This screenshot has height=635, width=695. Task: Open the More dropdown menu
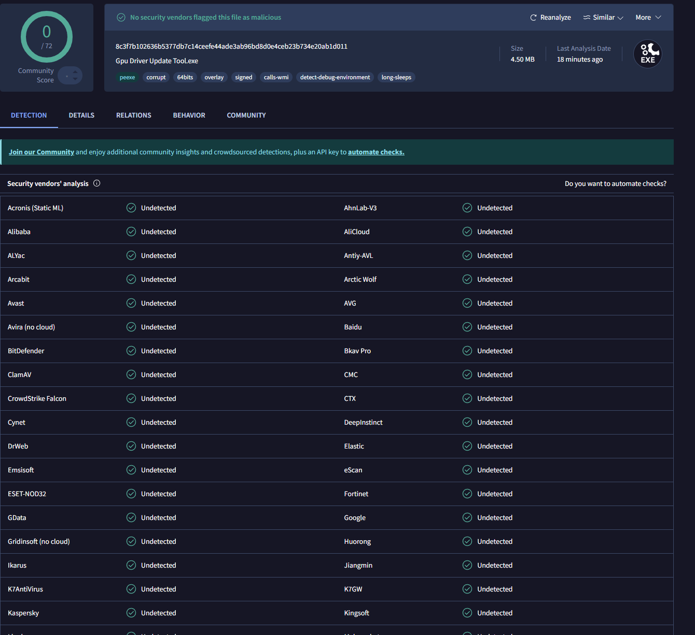coord(648,18)
